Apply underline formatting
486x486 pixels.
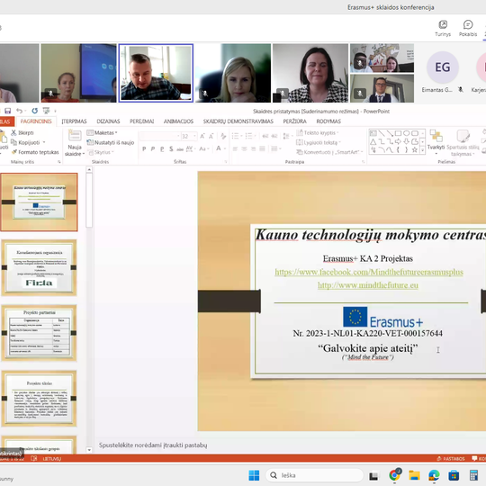pos(162,149)
